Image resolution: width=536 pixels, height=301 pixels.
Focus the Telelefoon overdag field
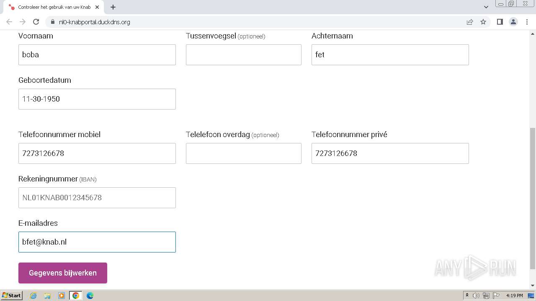pyautogui.click(x=244, y=153)
